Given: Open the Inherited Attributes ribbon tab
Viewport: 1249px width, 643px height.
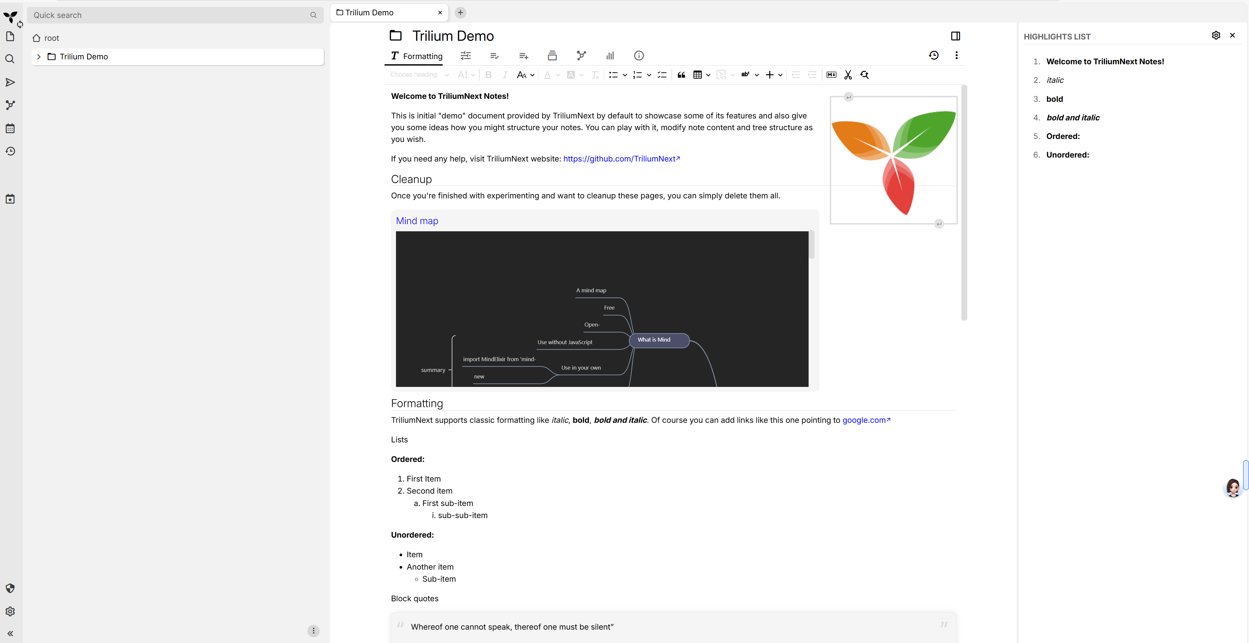Looking at the screenshot, I should (x=524, y=56).
